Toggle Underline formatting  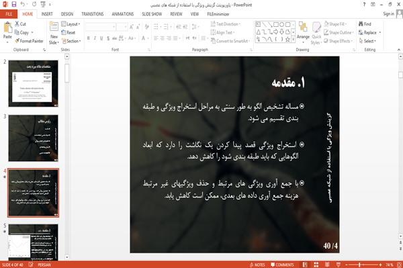click(101, 38)
